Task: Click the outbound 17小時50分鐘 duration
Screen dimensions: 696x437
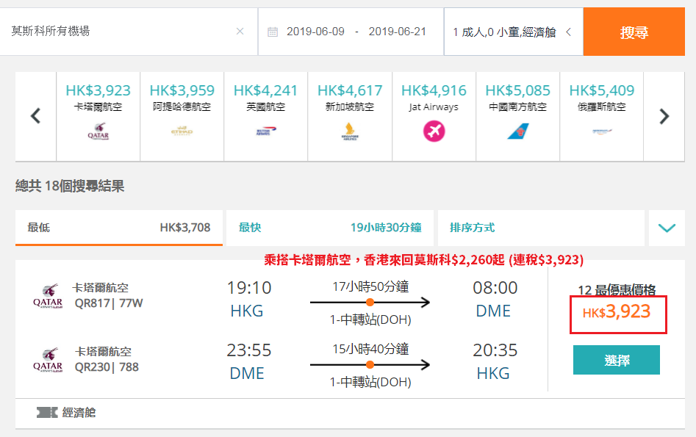Action: pos(370,286)
